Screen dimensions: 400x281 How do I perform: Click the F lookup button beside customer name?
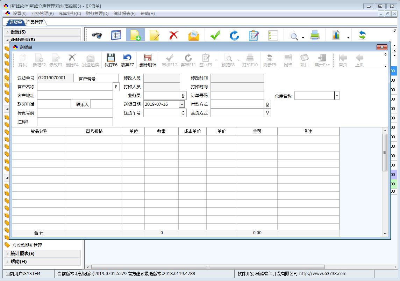tap(116, 87)
